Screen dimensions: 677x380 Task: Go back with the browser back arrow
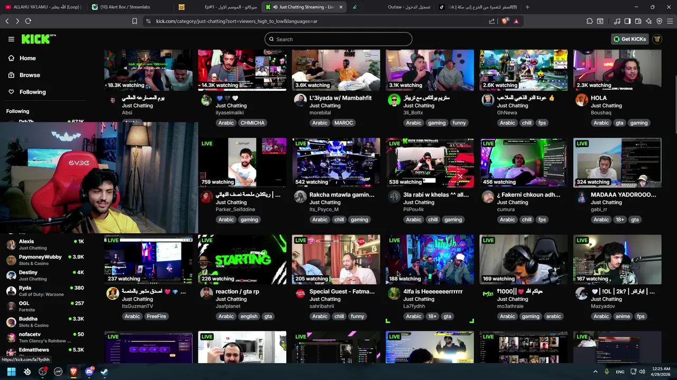7,21
